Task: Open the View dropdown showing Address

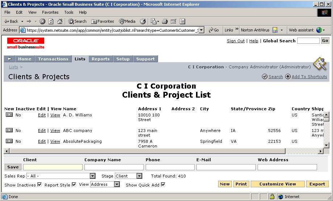Action: (117, 184)
